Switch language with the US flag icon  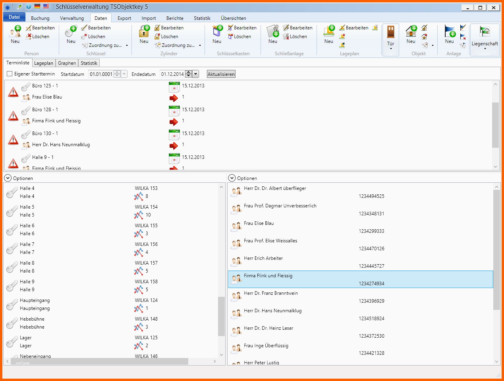coord(46,6)
